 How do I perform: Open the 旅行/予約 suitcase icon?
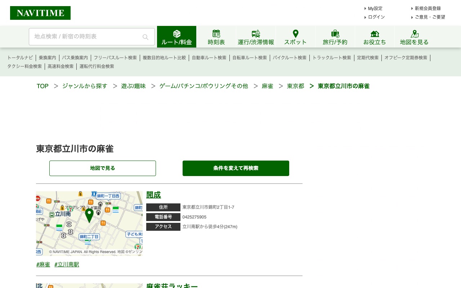pos(335,33)
